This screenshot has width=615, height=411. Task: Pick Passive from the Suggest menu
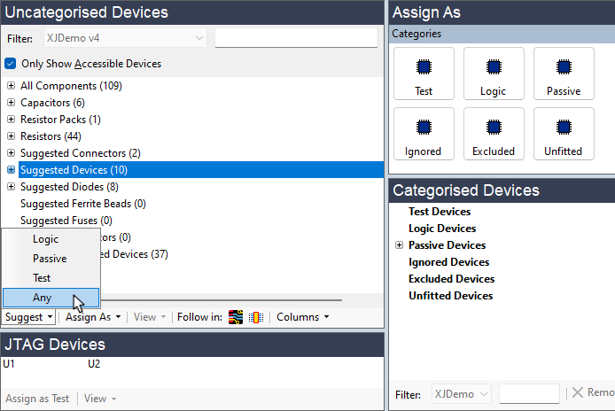click(x=50, y=259)
